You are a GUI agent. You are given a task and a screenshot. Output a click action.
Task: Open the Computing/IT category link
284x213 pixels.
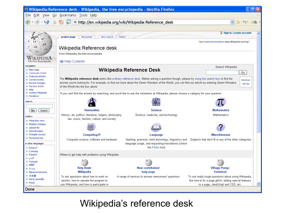(x=92, y=135)
